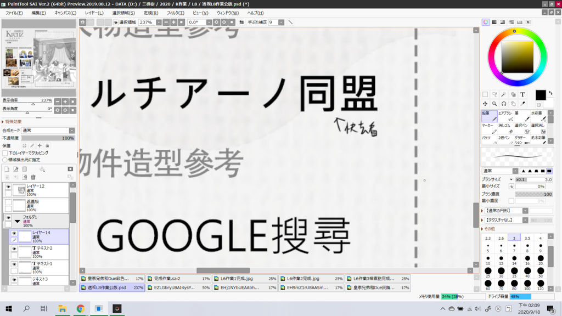Create a new layer
The image size is (562, 316).
[x=7, y=169]
